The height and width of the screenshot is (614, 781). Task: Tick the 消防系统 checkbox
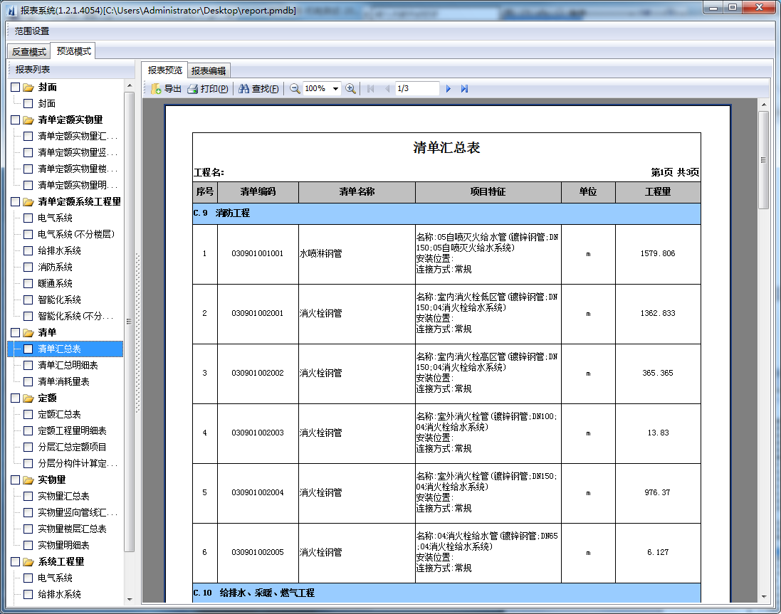28,268
